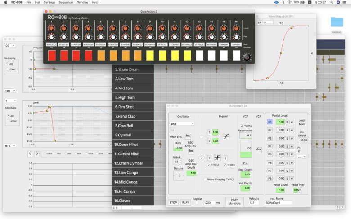Select the 12.Crash Cymbal track row

click(133, 163)
